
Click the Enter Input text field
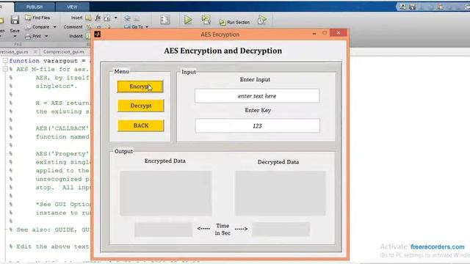pyautogui.click(x=257, y=96)
